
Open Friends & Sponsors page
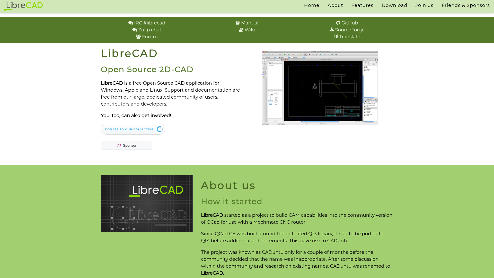tap(466, 5)
